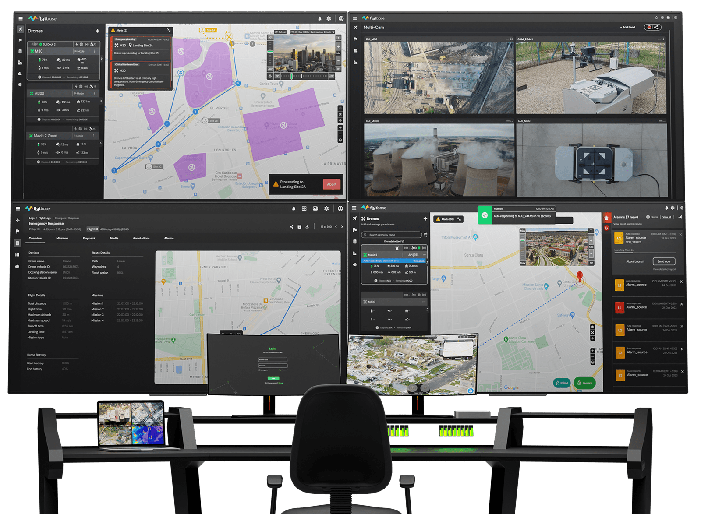
Task: Open three-dot menu on top-left M300 card
Action: [x=94, y=93]
